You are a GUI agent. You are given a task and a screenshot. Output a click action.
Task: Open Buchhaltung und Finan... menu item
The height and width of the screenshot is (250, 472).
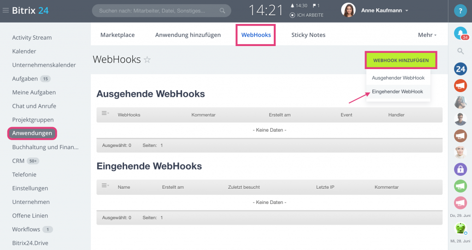tap(45, 147)
